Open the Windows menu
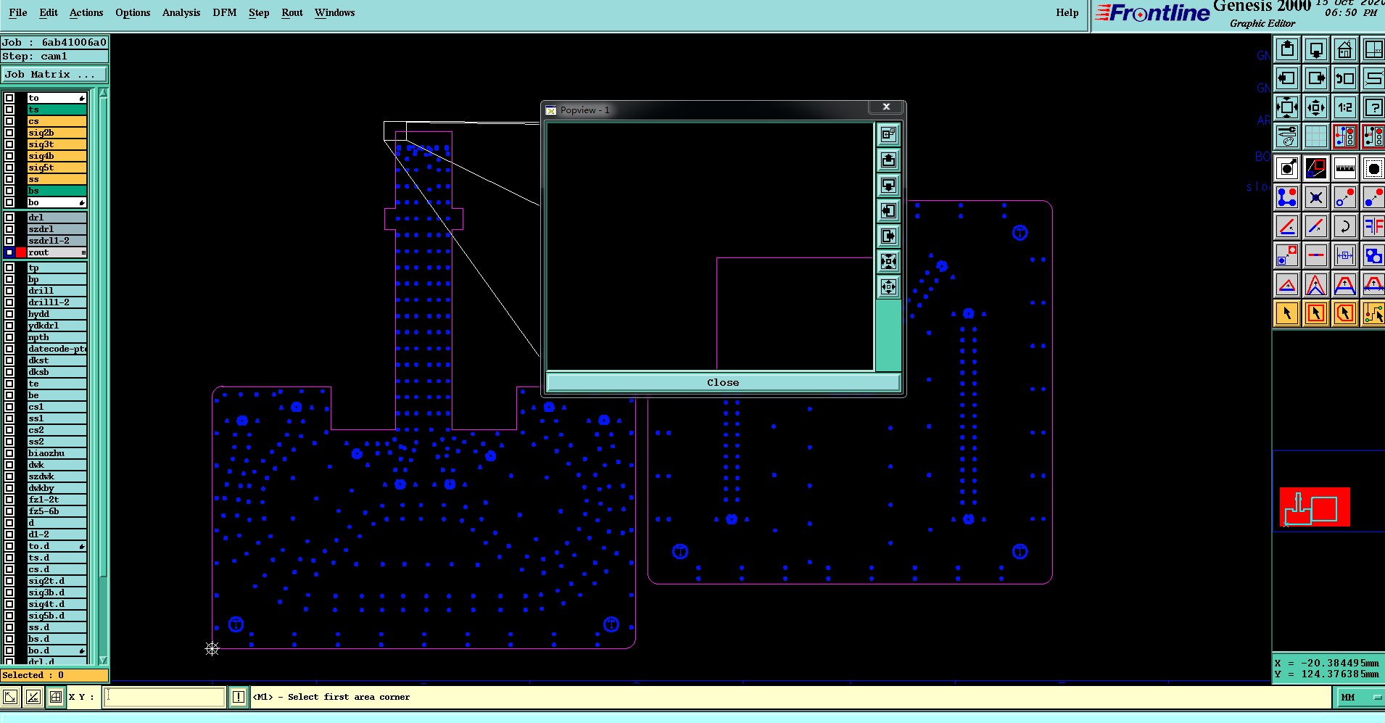The height and width of the screenshot is (723, 1385). coord(335,12)
